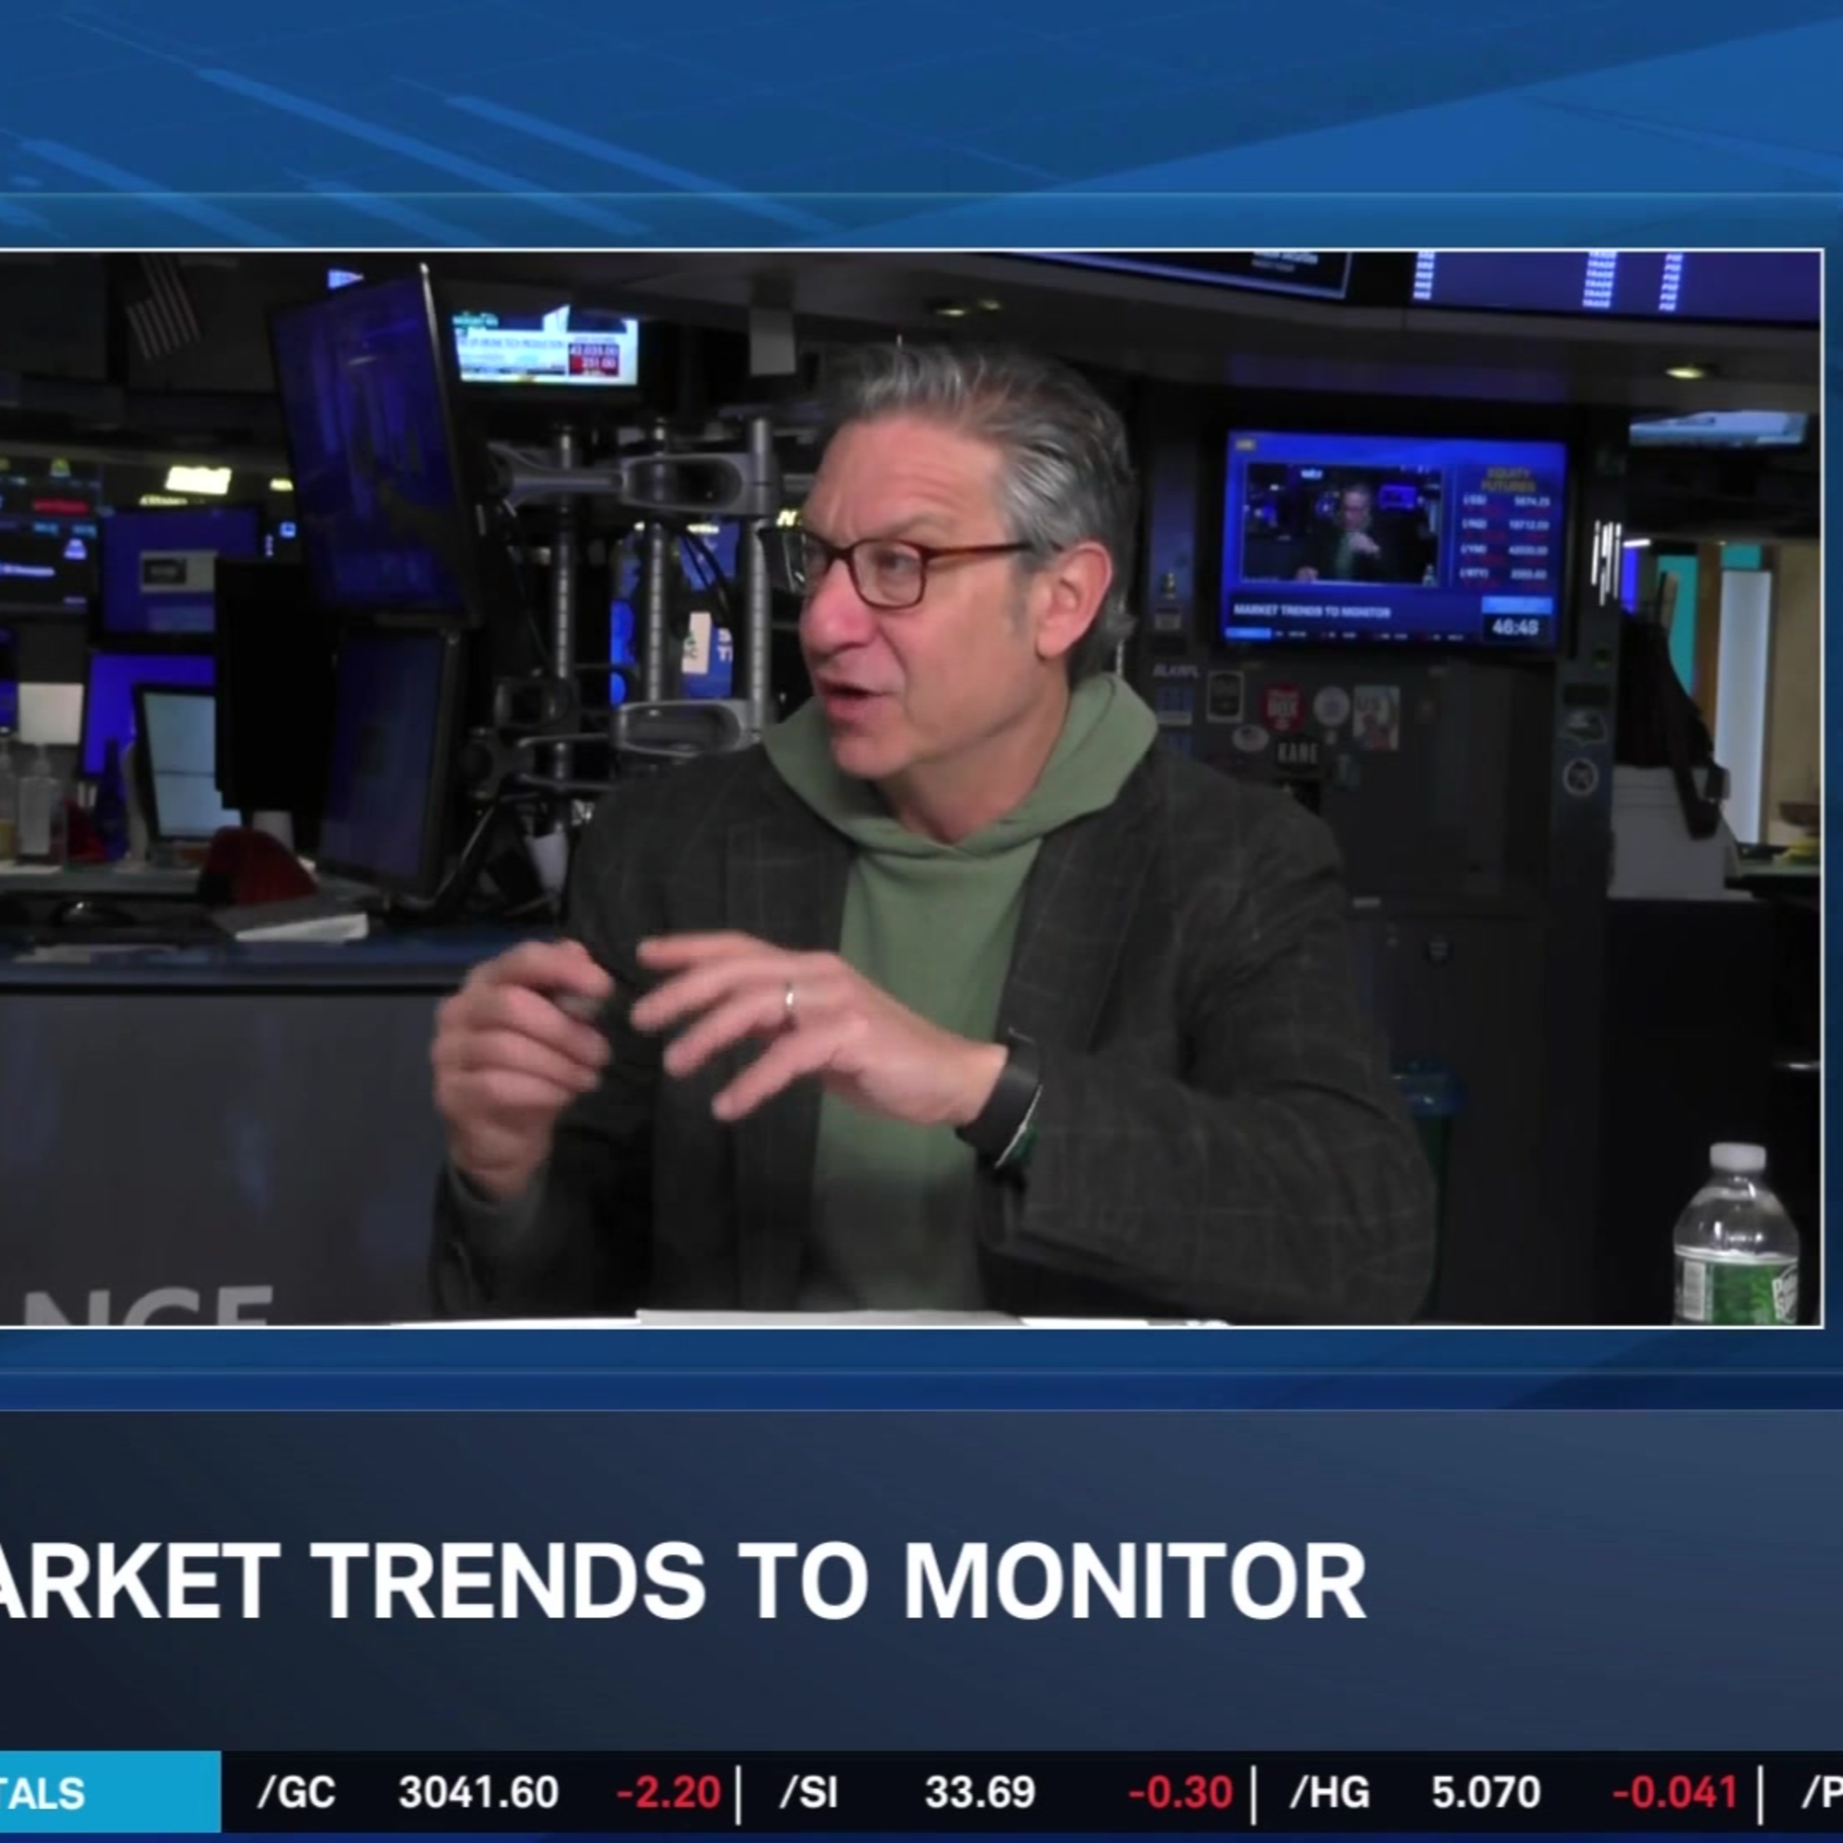Screen dimensions: 1843x1843
Task: Click the small TV screen near the ceiling
Action: pyautogui.click(x=547, y=347)
